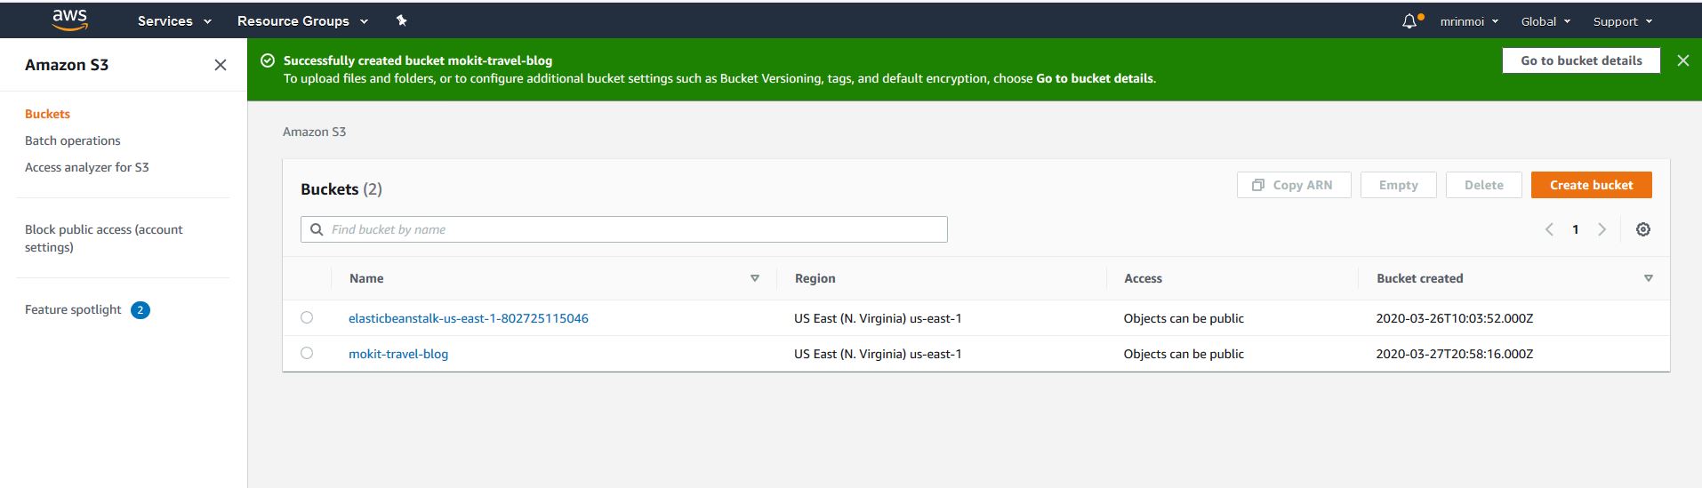
Task: Click the Amazon S3 sidebar title
Action: pos(67,65)
